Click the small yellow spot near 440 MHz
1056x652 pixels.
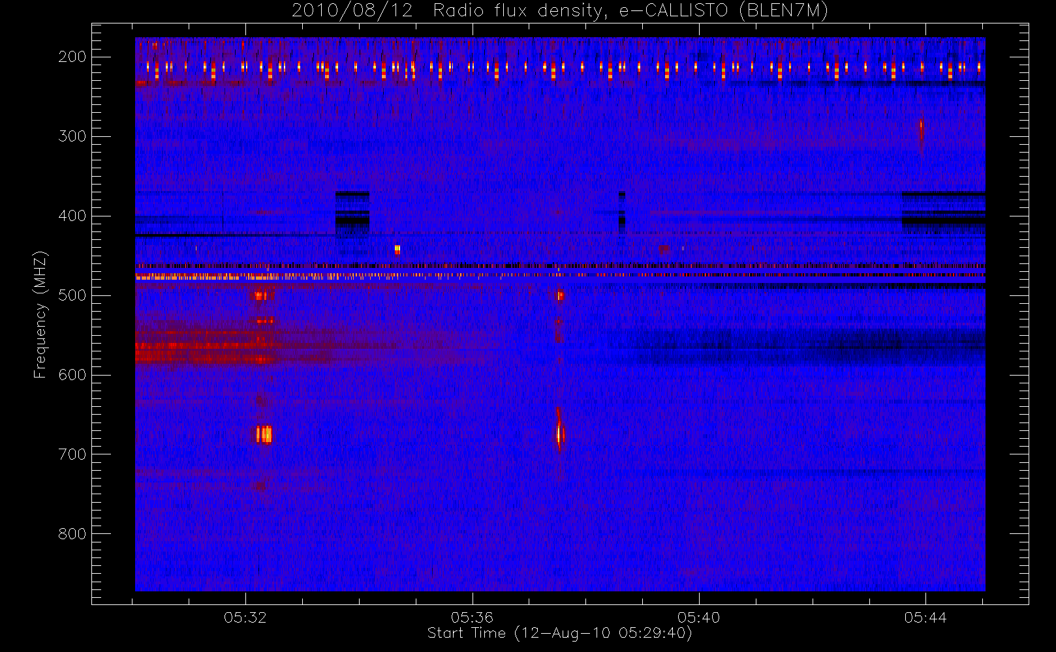pos(397,249)
